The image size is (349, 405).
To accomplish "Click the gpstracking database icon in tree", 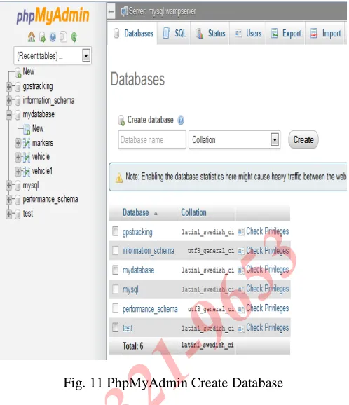I will [x=18, y=87].
